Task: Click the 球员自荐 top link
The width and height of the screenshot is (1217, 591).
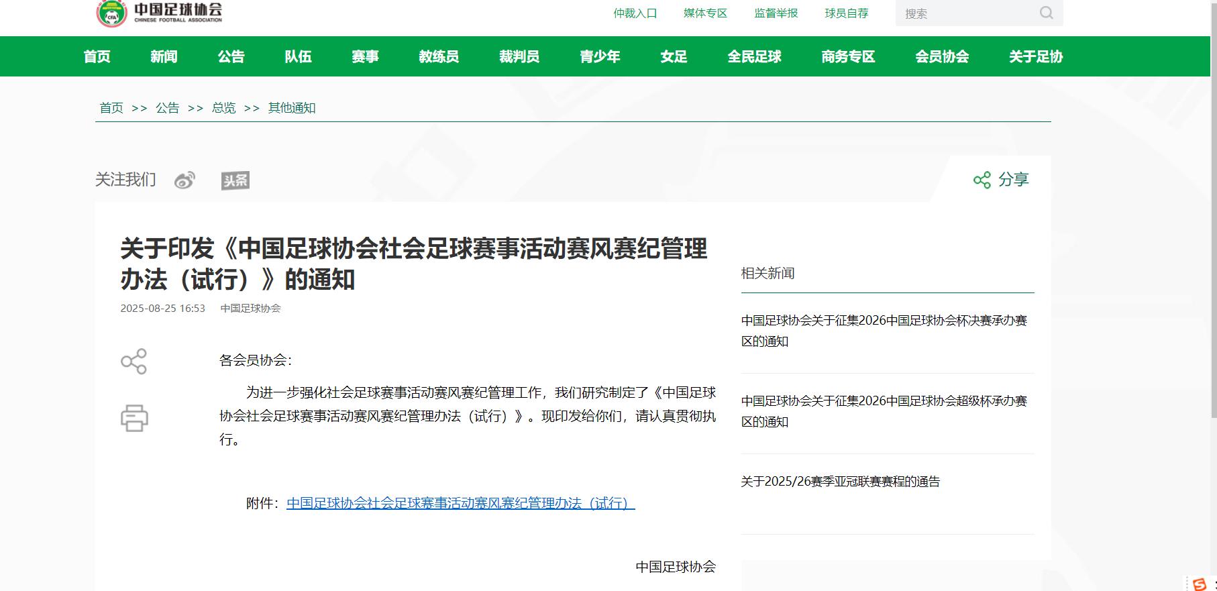Action: point(847,13)
